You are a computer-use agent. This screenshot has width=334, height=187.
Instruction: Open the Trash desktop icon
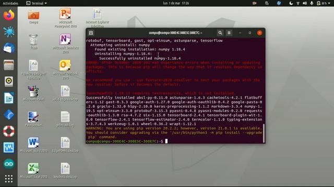tap(33, 42)
